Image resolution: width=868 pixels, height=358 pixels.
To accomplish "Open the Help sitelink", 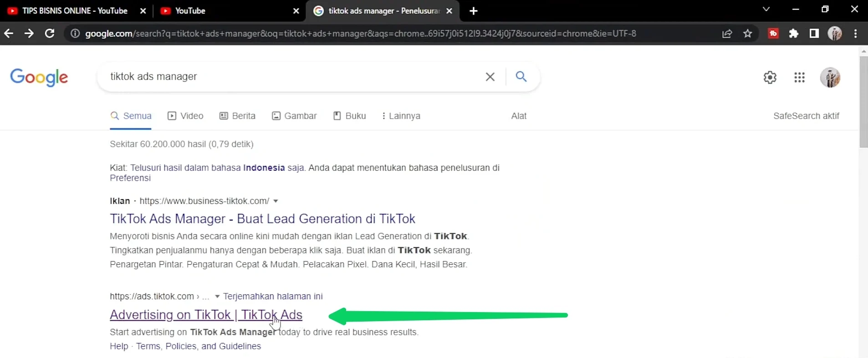I will pyautogui.click(x=119, y=346).
